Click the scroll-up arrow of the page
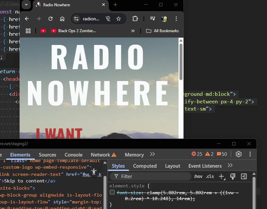The width and height of the screenshot is (267, 209). [181, 41]
